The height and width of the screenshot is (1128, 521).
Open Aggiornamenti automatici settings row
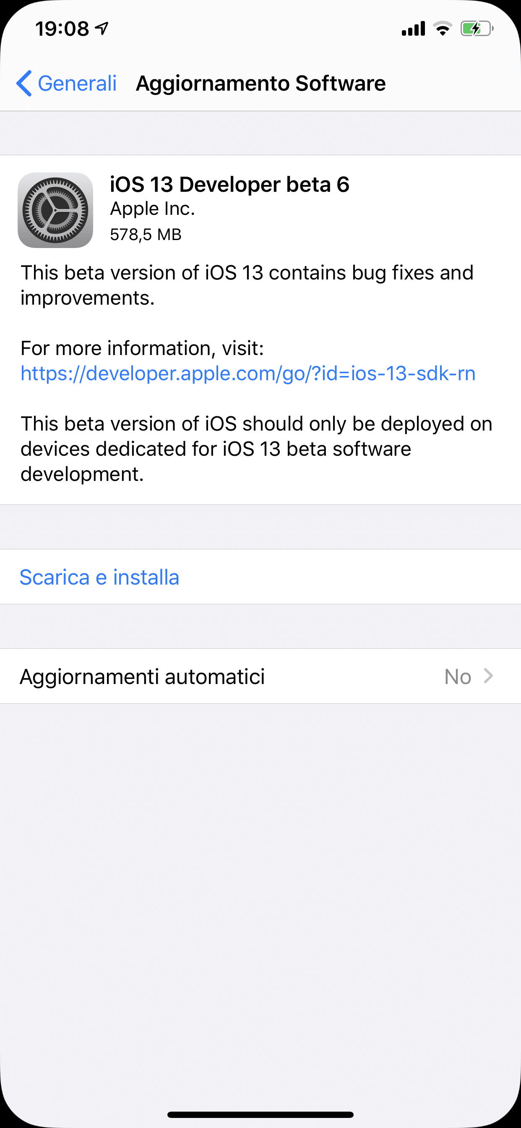(x=260, y=676)
